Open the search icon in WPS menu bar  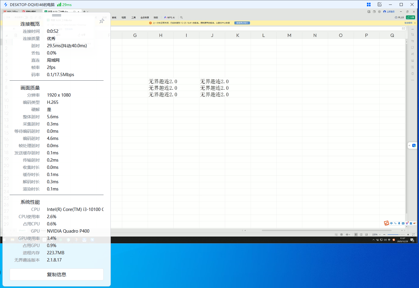coord(181,17)
